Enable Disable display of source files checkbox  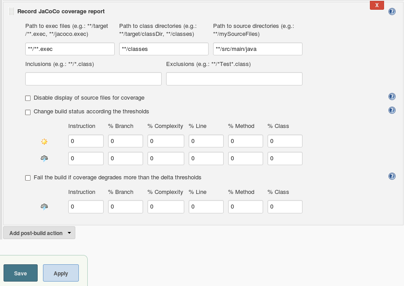pos(28,98)
